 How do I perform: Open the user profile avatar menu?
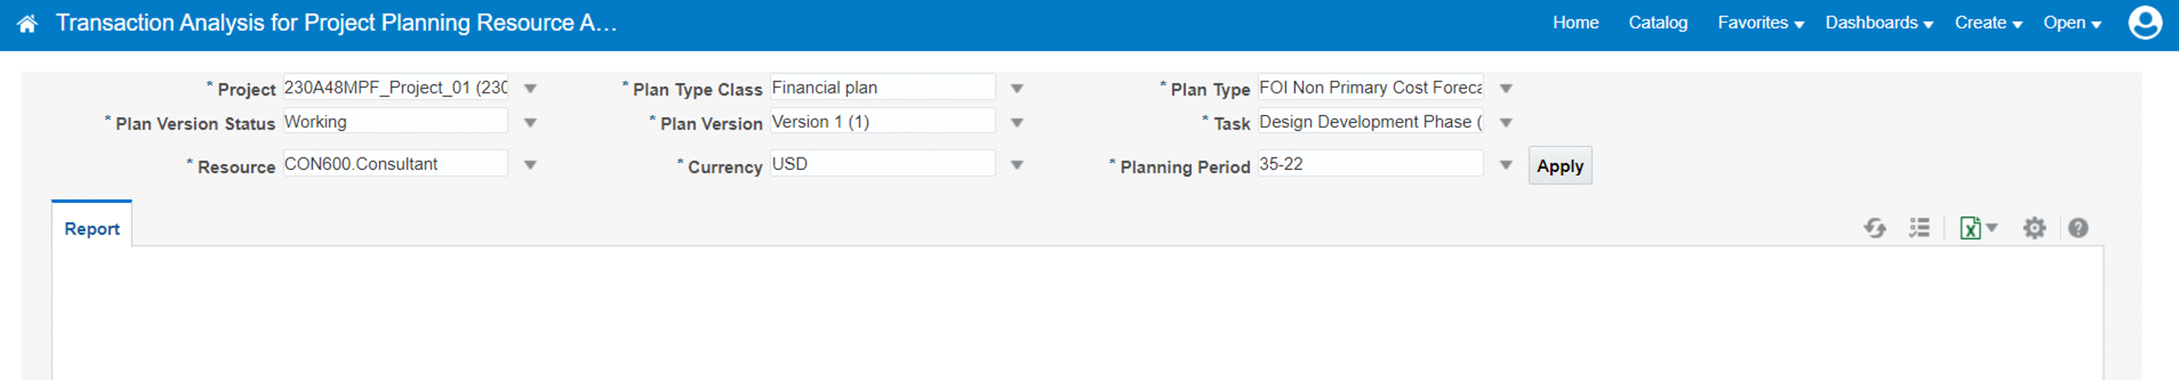2145,23
